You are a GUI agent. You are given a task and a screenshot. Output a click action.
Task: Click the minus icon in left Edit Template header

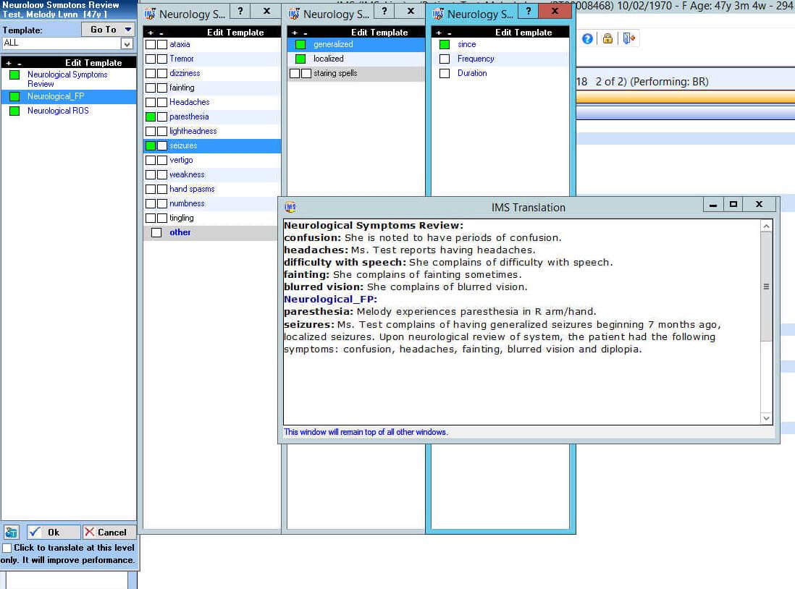pos(20,64)
